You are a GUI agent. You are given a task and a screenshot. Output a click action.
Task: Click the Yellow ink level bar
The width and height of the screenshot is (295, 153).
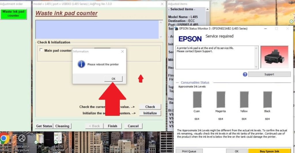pos(244,100)
